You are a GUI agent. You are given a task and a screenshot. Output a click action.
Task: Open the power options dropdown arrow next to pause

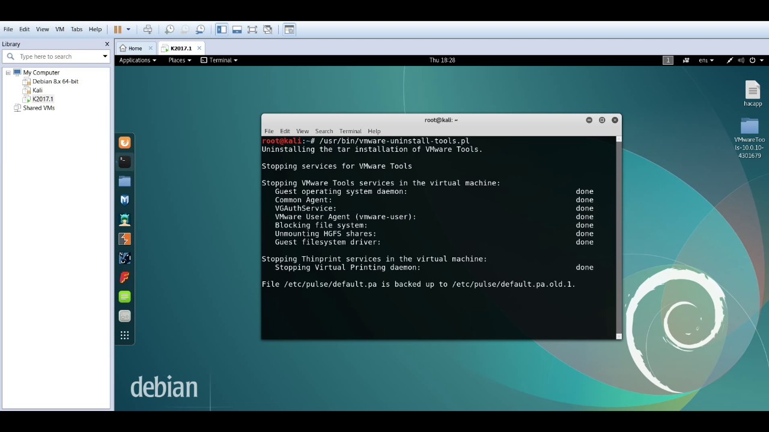click(128, 29)
